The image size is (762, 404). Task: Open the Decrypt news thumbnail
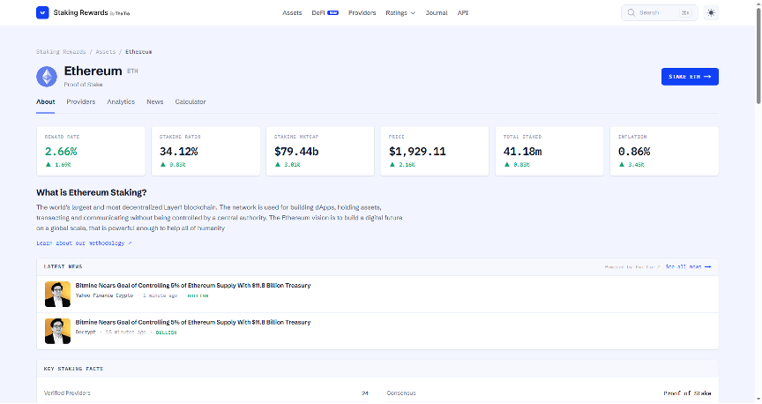(57, 331)
